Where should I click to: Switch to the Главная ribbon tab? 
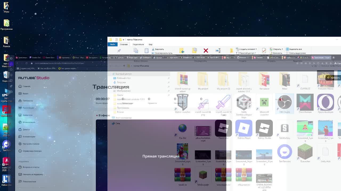click(124, 44)
